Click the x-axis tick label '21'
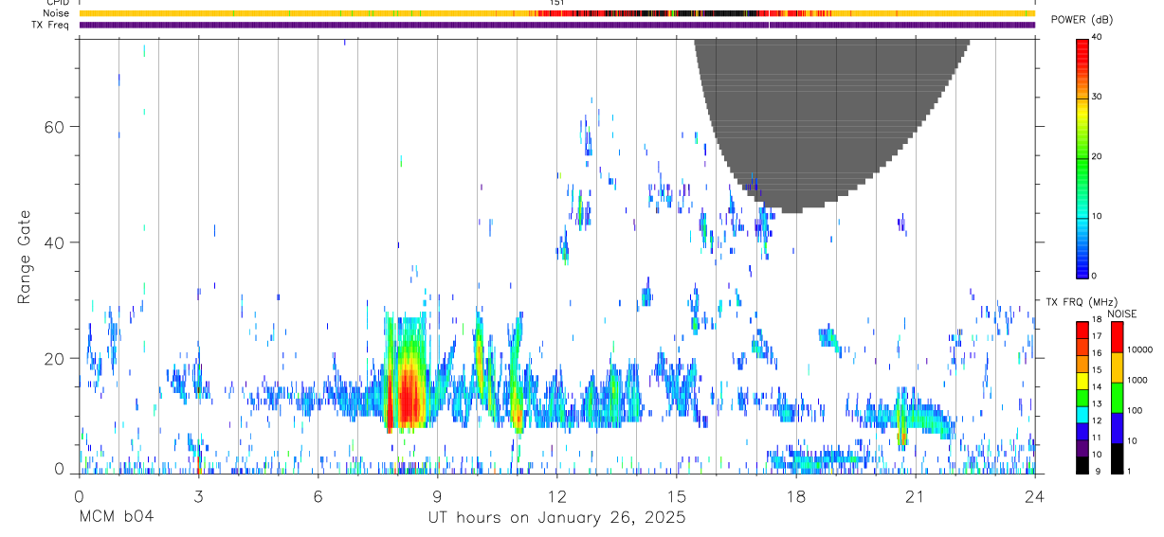Screen dimensions: 1164x537 tap(916, 495)
